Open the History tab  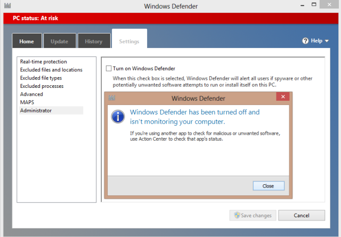(94, 40)
